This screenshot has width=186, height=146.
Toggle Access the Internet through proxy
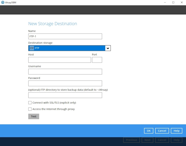pos(30,109)
